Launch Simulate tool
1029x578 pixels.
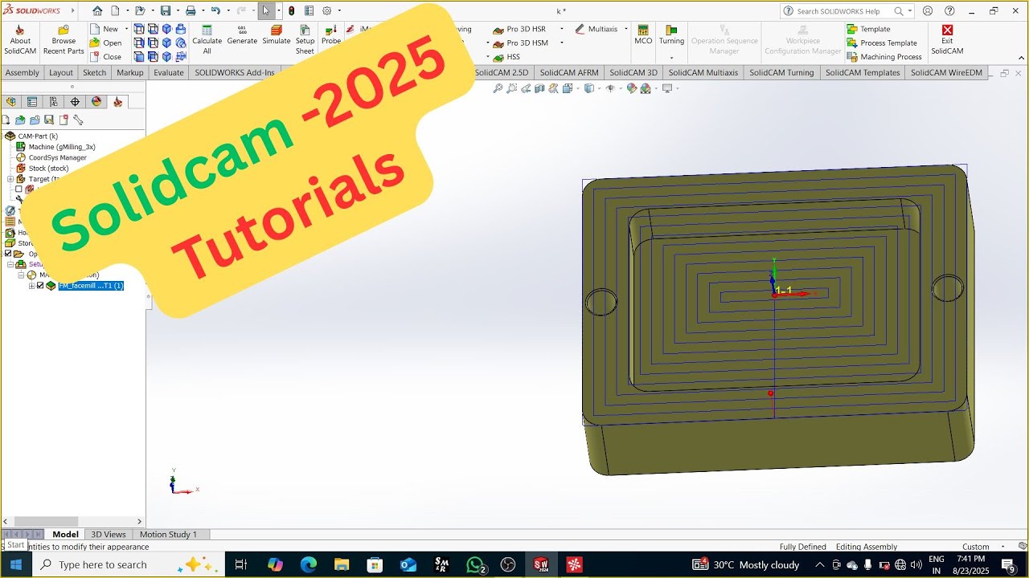pyautogui.click(x=276, y=35)
